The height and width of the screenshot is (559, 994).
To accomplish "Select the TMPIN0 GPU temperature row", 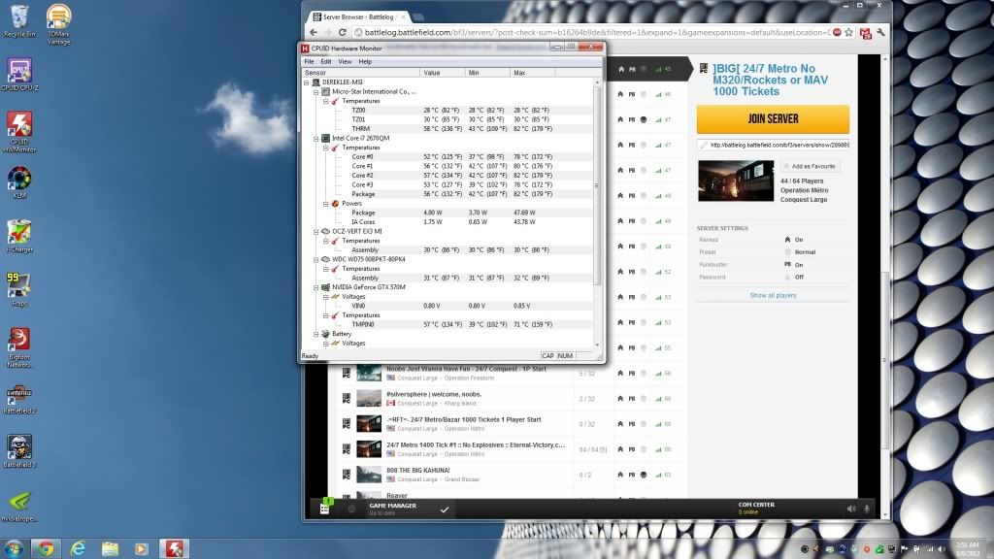I will click(x=448, y=324).
